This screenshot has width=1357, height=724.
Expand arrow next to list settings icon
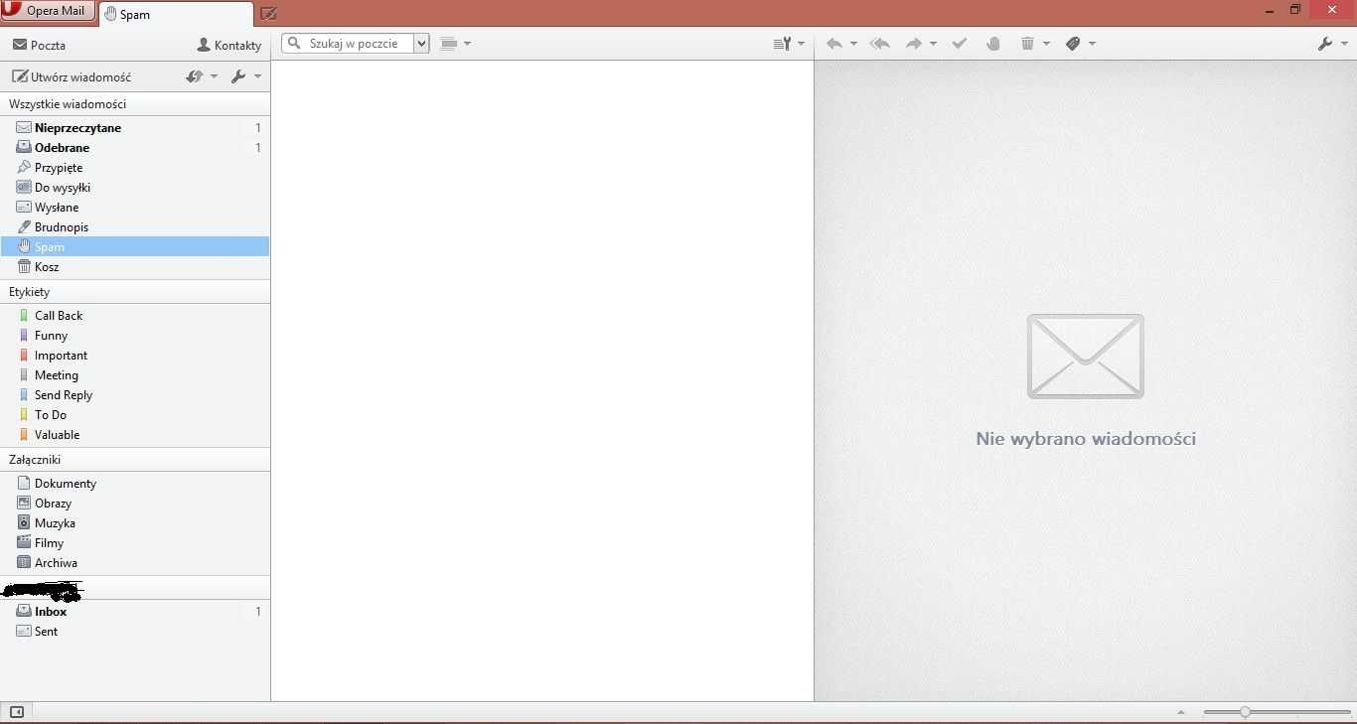[801, 44]
